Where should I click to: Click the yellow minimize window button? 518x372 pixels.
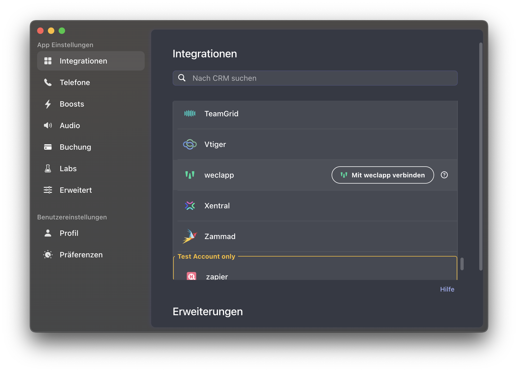[x=51, y=31]
